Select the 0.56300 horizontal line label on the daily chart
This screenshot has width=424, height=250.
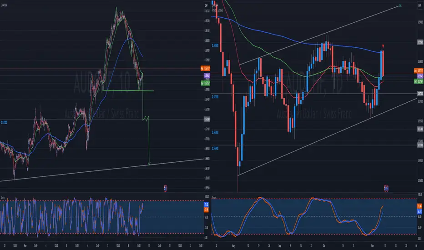pos(215,132)
